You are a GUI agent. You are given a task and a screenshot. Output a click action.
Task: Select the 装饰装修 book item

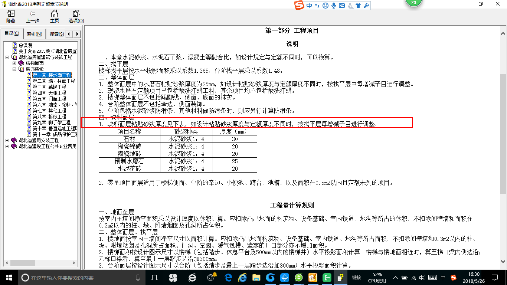tap(35, 69)
